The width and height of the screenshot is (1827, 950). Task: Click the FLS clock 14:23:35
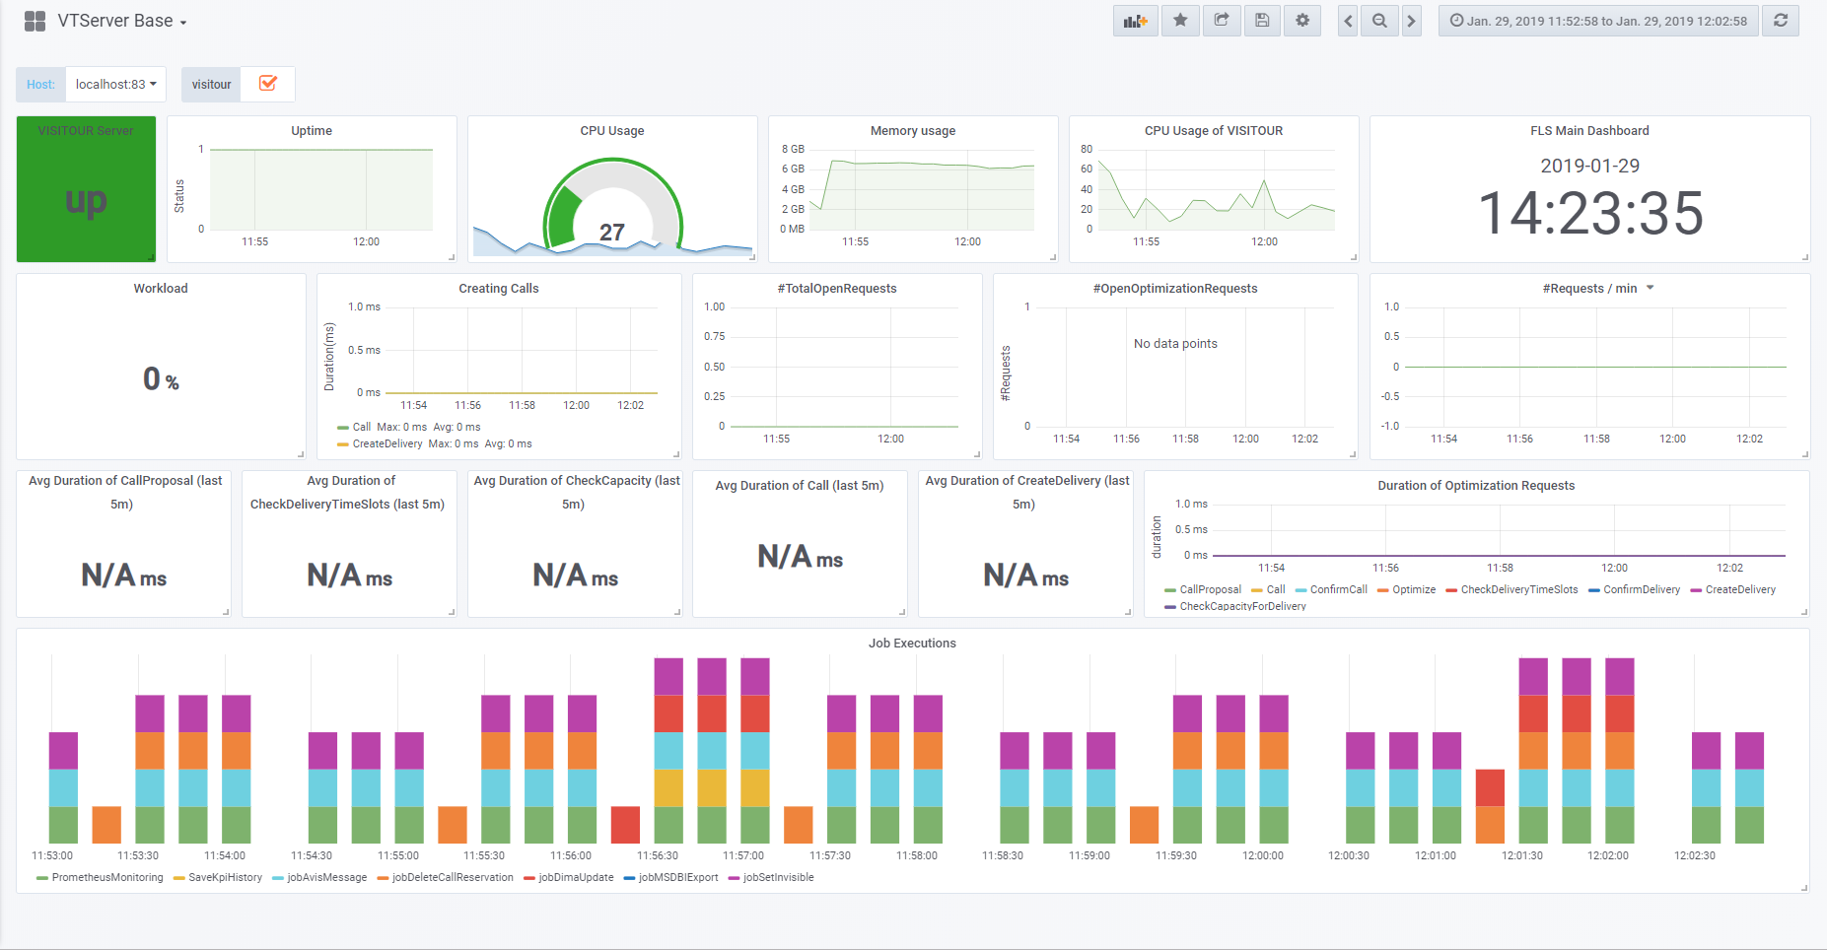pyautogui.click(x=1590, y=213)
